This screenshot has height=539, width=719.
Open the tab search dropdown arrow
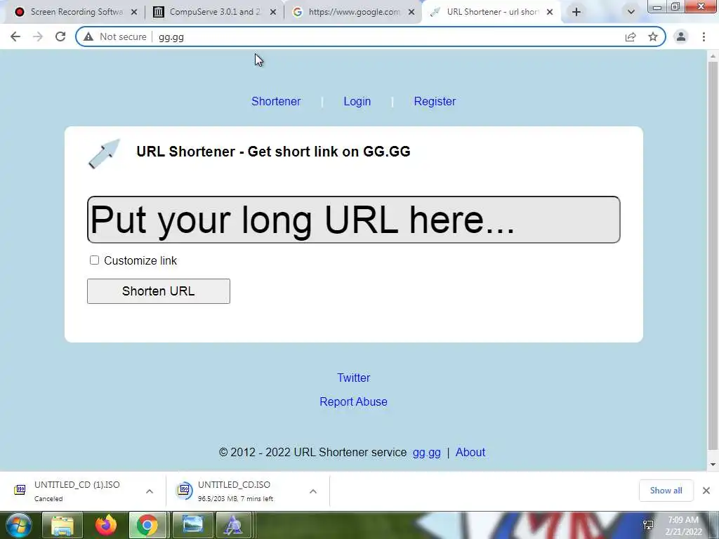pos(631,12)
